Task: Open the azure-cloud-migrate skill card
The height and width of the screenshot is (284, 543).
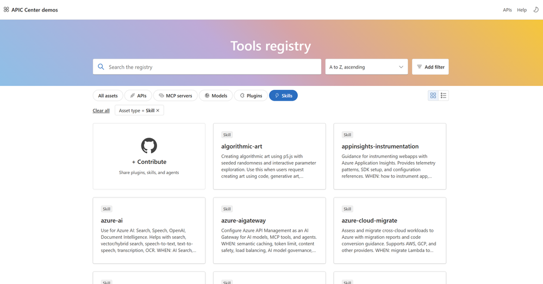Action: (x=390, y=231)
